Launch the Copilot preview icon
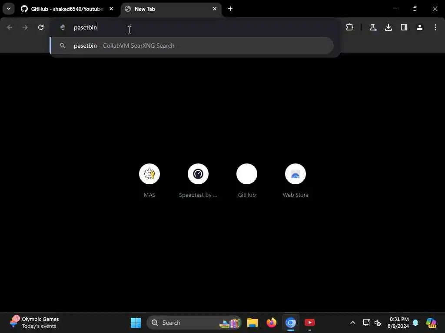 tap(431, 323)
